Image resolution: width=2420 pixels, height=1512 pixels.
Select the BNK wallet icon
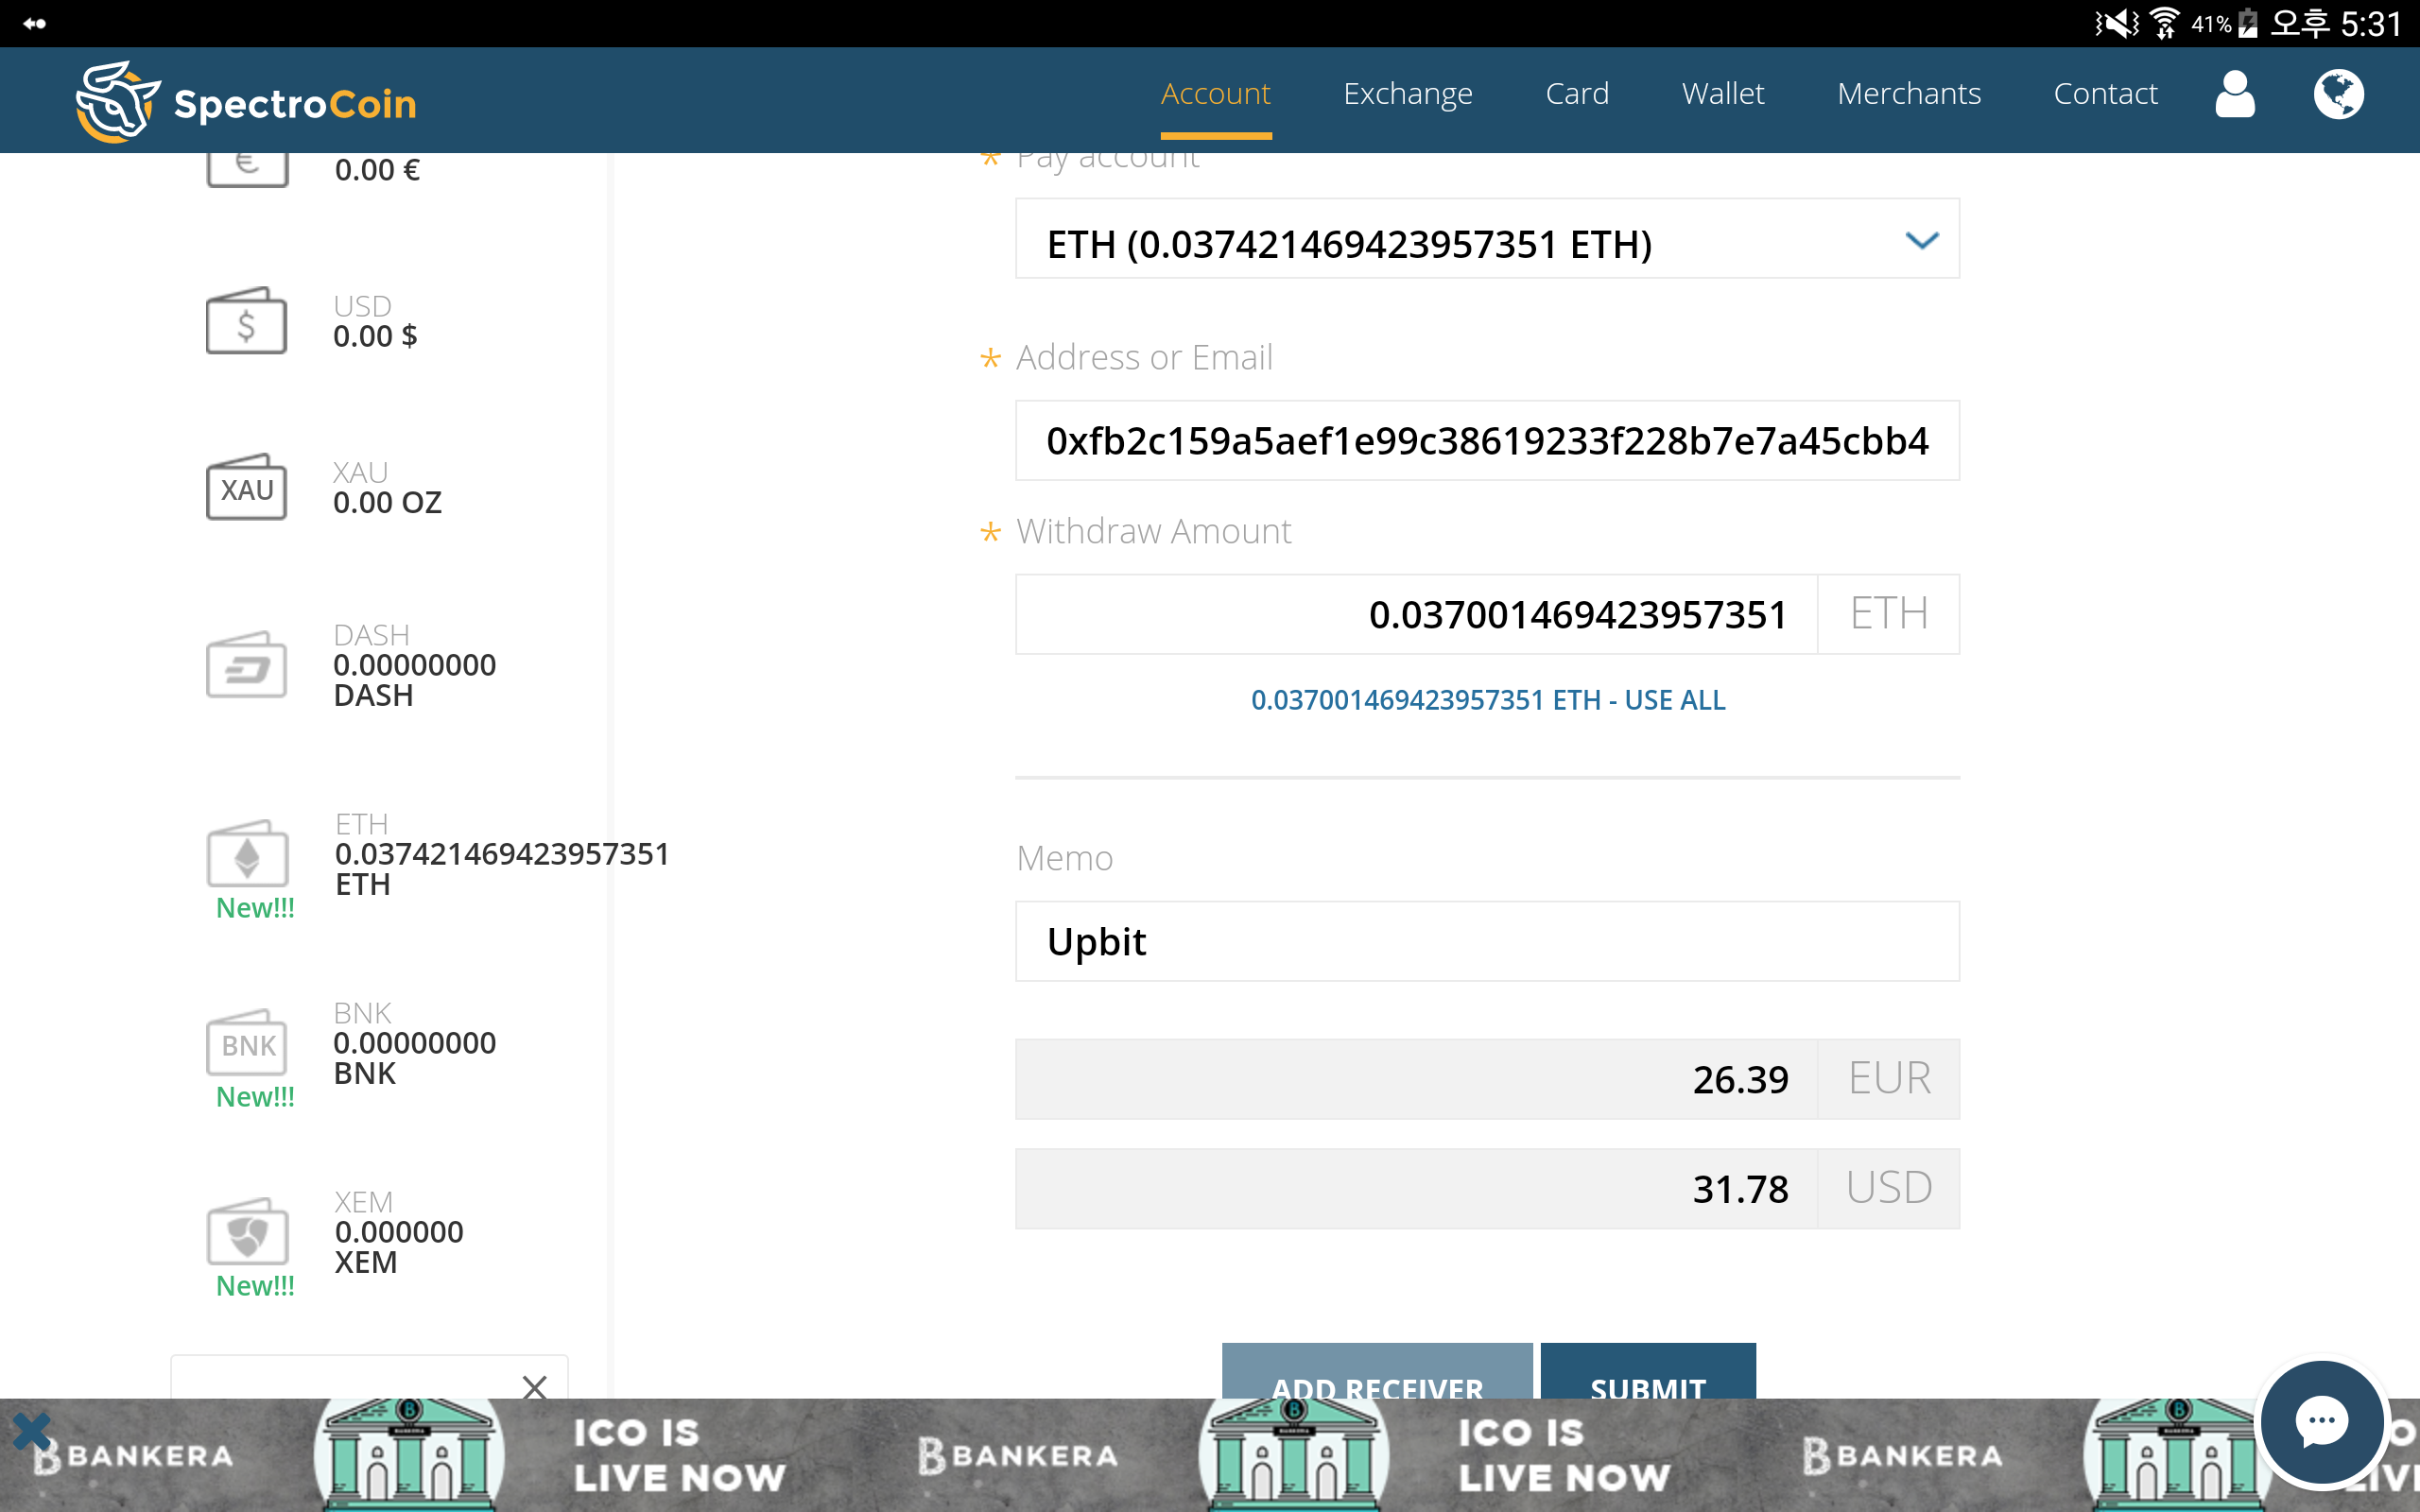coord(247,1043)
